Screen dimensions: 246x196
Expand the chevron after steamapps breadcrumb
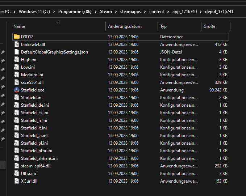point(145,12)
